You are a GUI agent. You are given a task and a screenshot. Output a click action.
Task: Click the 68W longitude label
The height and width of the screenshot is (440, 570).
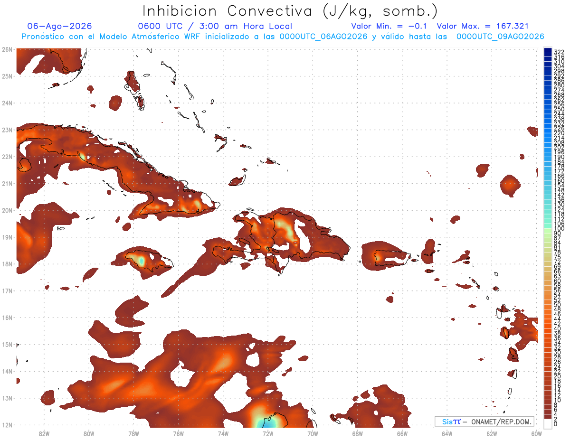tap(358, 433)
